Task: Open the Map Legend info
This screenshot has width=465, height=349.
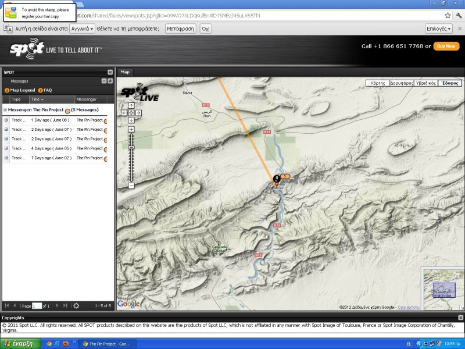Action: tap(20, 90)
